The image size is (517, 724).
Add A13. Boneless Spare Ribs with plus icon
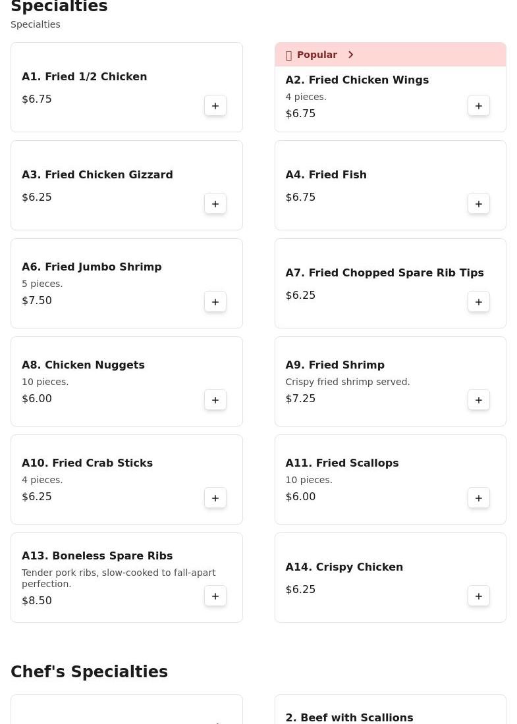(215, 596)
